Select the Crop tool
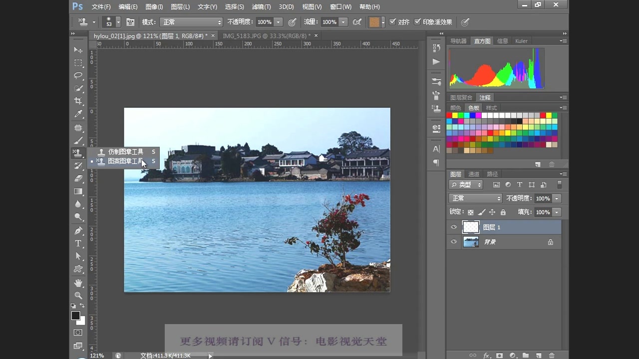This screenshot has width=639, height=359. tap(78, 101)
